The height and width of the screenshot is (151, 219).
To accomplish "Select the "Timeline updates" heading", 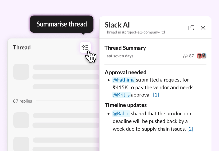I will point(126,105).
